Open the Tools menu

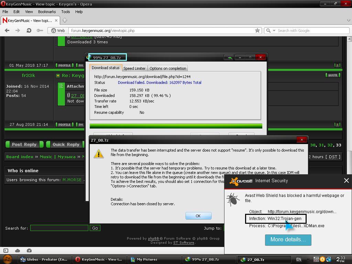(x=66, y=12)
